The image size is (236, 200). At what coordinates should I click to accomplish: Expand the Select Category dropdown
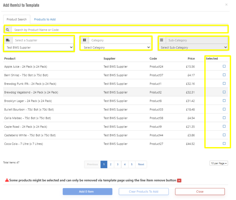tap(116, 48)
